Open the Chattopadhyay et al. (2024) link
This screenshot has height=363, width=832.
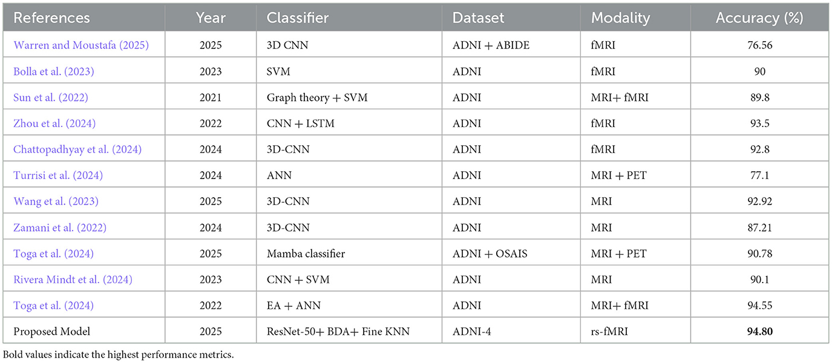[x=77, y=149]
